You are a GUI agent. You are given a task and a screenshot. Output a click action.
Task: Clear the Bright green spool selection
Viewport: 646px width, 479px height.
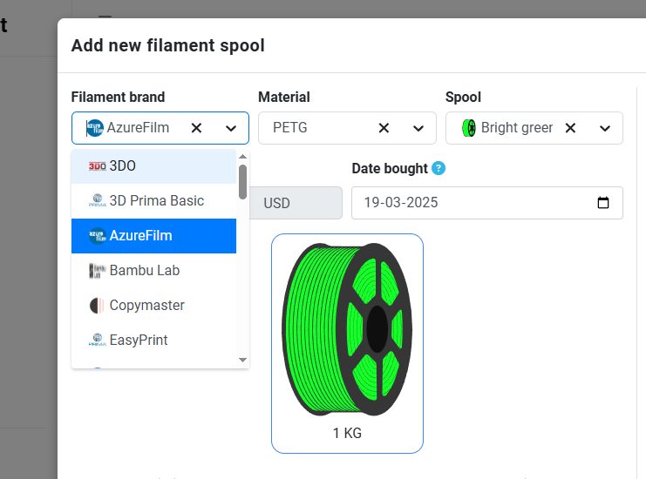coord(570,128)
